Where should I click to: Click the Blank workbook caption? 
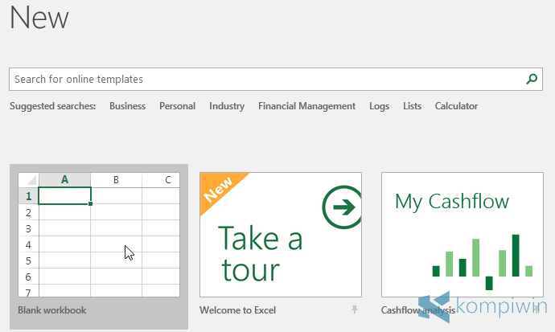pyautogui.click(x=52, y=309)
